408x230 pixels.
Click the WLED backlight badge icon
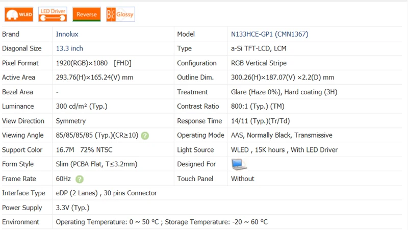19,14
